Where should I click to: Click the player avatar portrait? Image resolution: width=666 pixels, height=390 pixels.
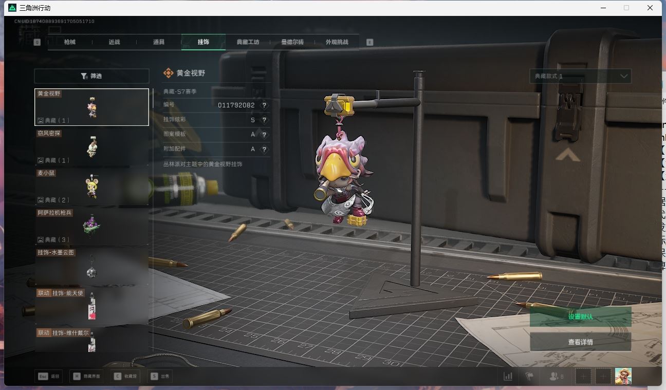tap(623, 376)
